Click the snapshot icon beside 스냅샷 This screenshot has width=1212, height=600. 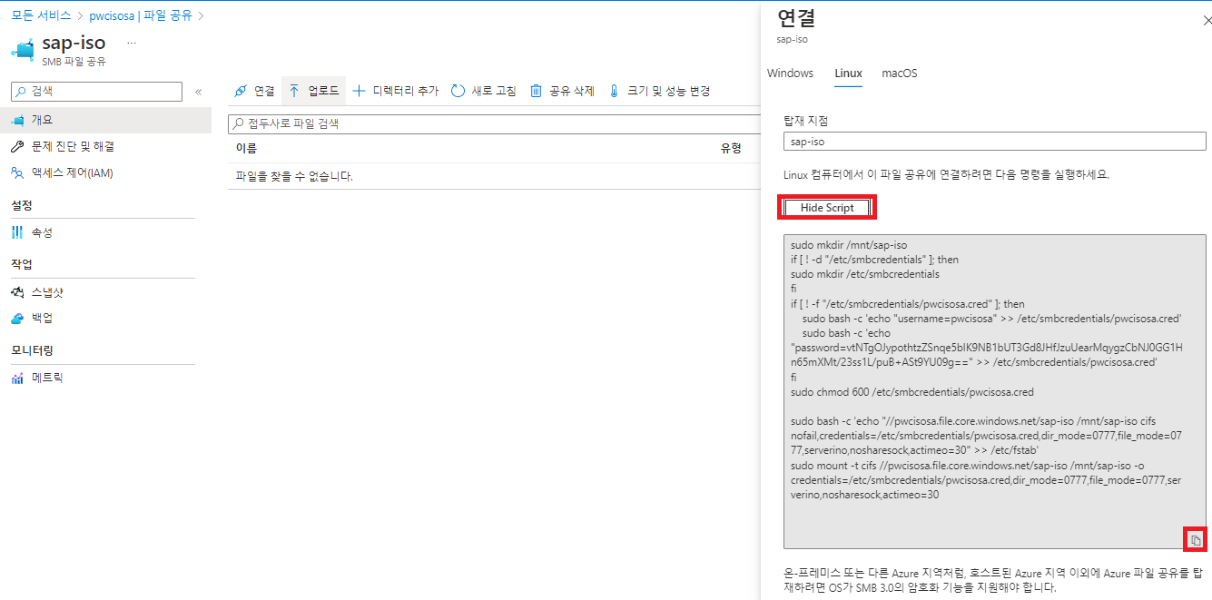click(17, 292)
